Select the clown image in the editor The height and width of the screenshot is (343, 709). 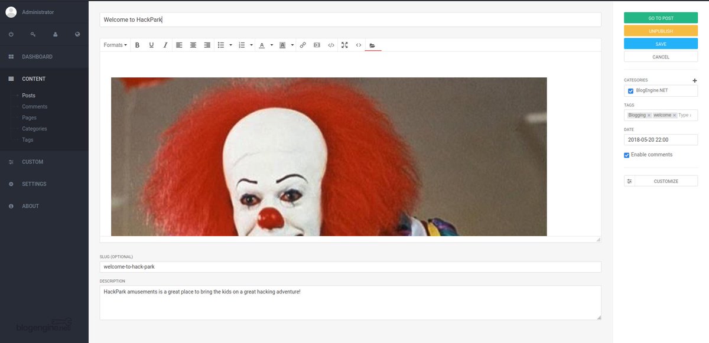point(329,156)
